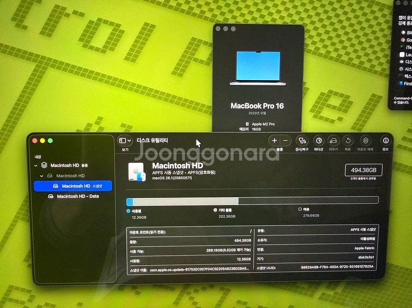Run First Aid (검사/복구) on disk
The image size is (412, 308).
click(303, 140)
